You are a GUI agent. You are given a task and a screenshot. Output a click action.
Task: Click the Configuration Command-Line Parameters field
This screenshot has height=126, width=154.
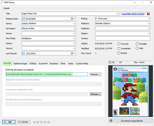click(x=54, y=104)
